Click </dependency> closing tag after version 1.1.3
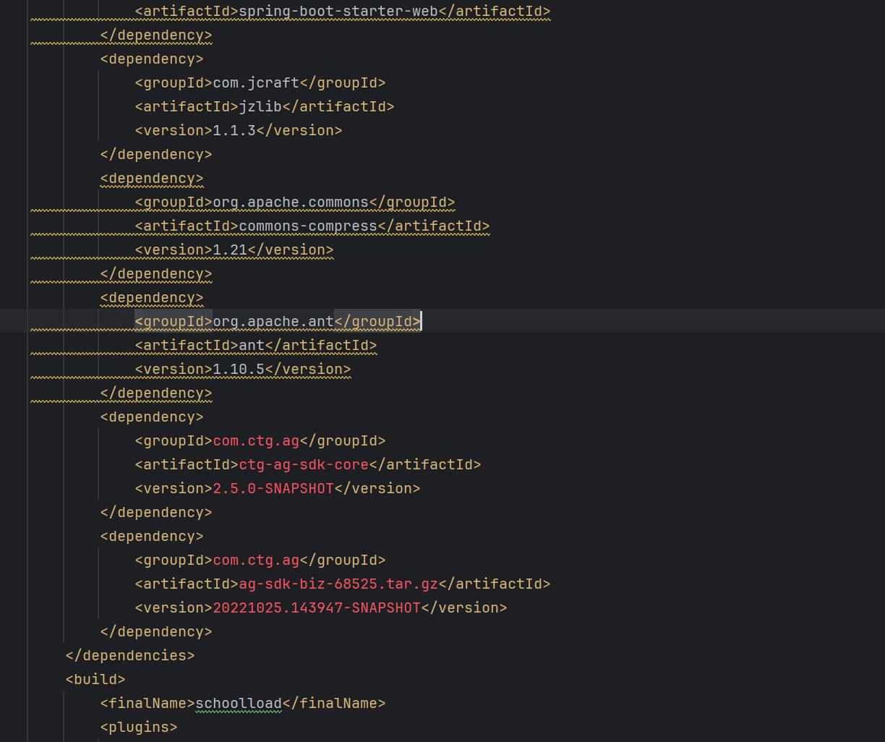The image size is (885, 742). point(156,154)
